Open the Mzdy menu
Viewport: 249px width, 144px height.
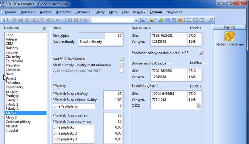click(113, 12)
